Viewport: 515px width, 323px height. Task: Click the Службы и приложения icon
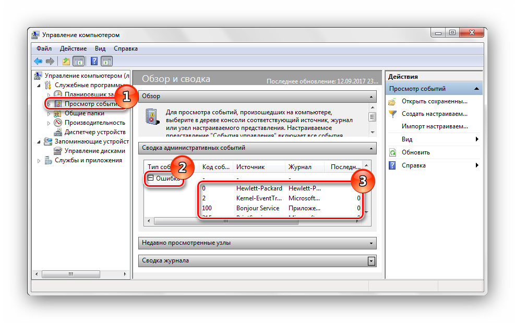click(49, 160)
